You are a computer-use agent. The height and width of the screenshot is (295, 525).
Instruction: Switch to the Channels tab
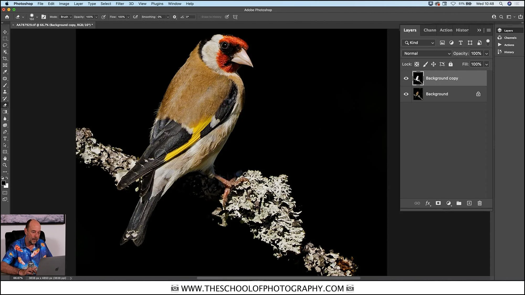429,30
